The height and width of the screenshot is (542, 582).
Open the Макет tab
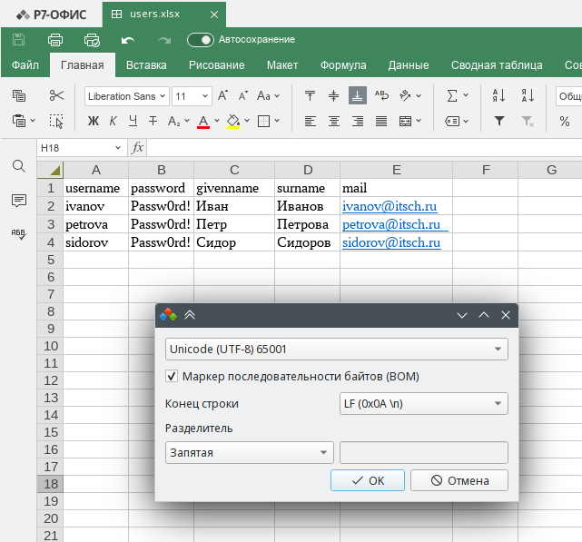282,65
